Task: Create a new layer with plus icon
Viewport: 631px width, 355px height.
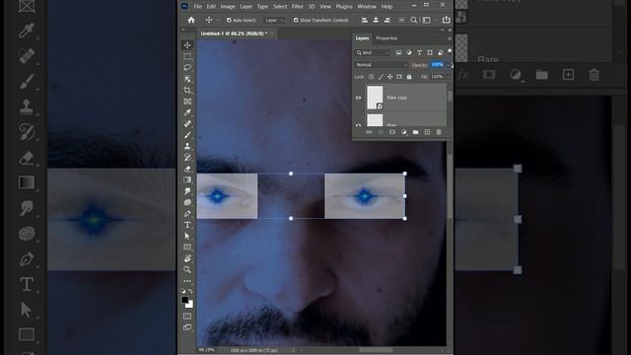Action: [427, 132]
